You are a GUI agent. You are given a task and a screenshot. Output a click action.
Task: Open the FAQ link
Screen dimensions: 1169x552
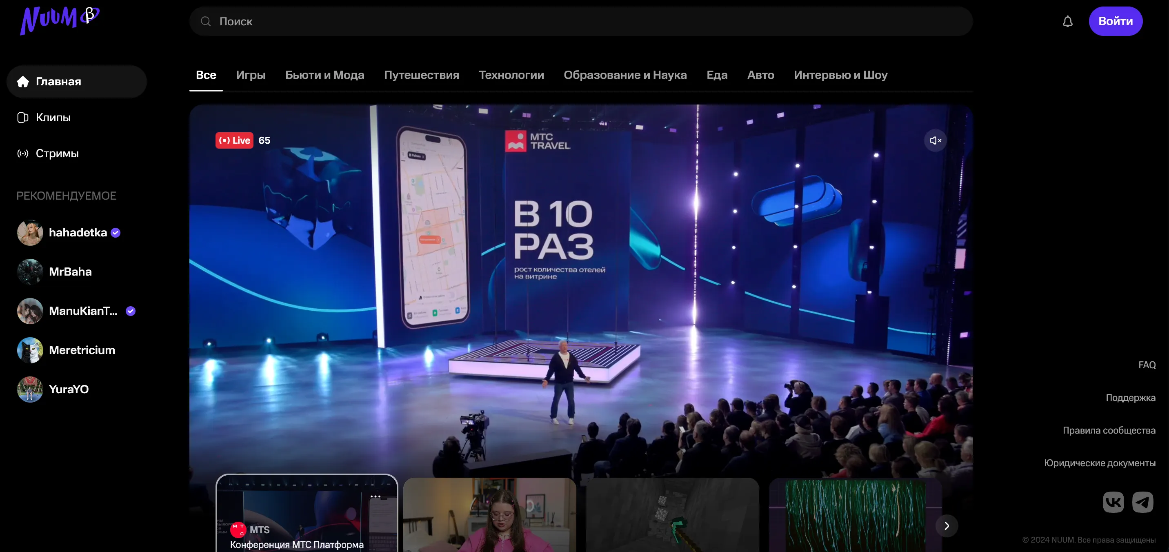[1146, 365]
